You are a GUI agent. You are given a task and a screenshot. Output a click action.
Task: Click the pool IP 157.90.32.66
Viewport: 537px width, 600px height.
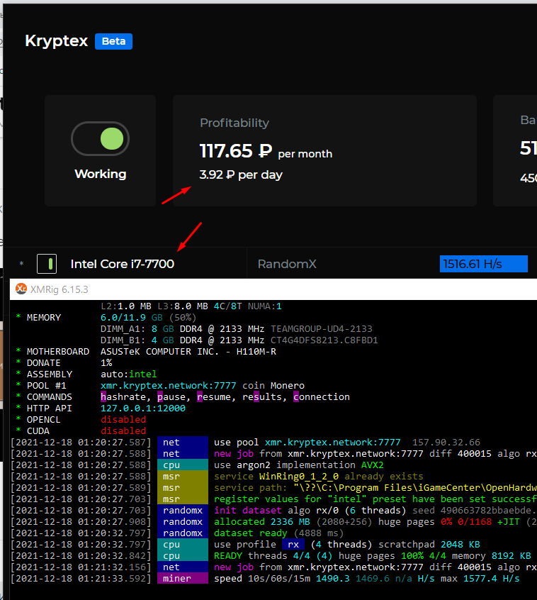(x=446, y=443)
